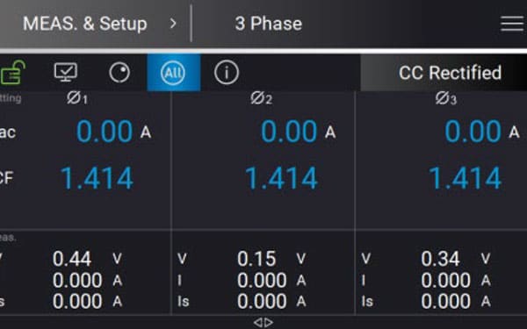Viewport: 527px width, 329px height.
Task: Toggle the green padlock lock icon
Action: pyautogui.click(x=12, y=72)
